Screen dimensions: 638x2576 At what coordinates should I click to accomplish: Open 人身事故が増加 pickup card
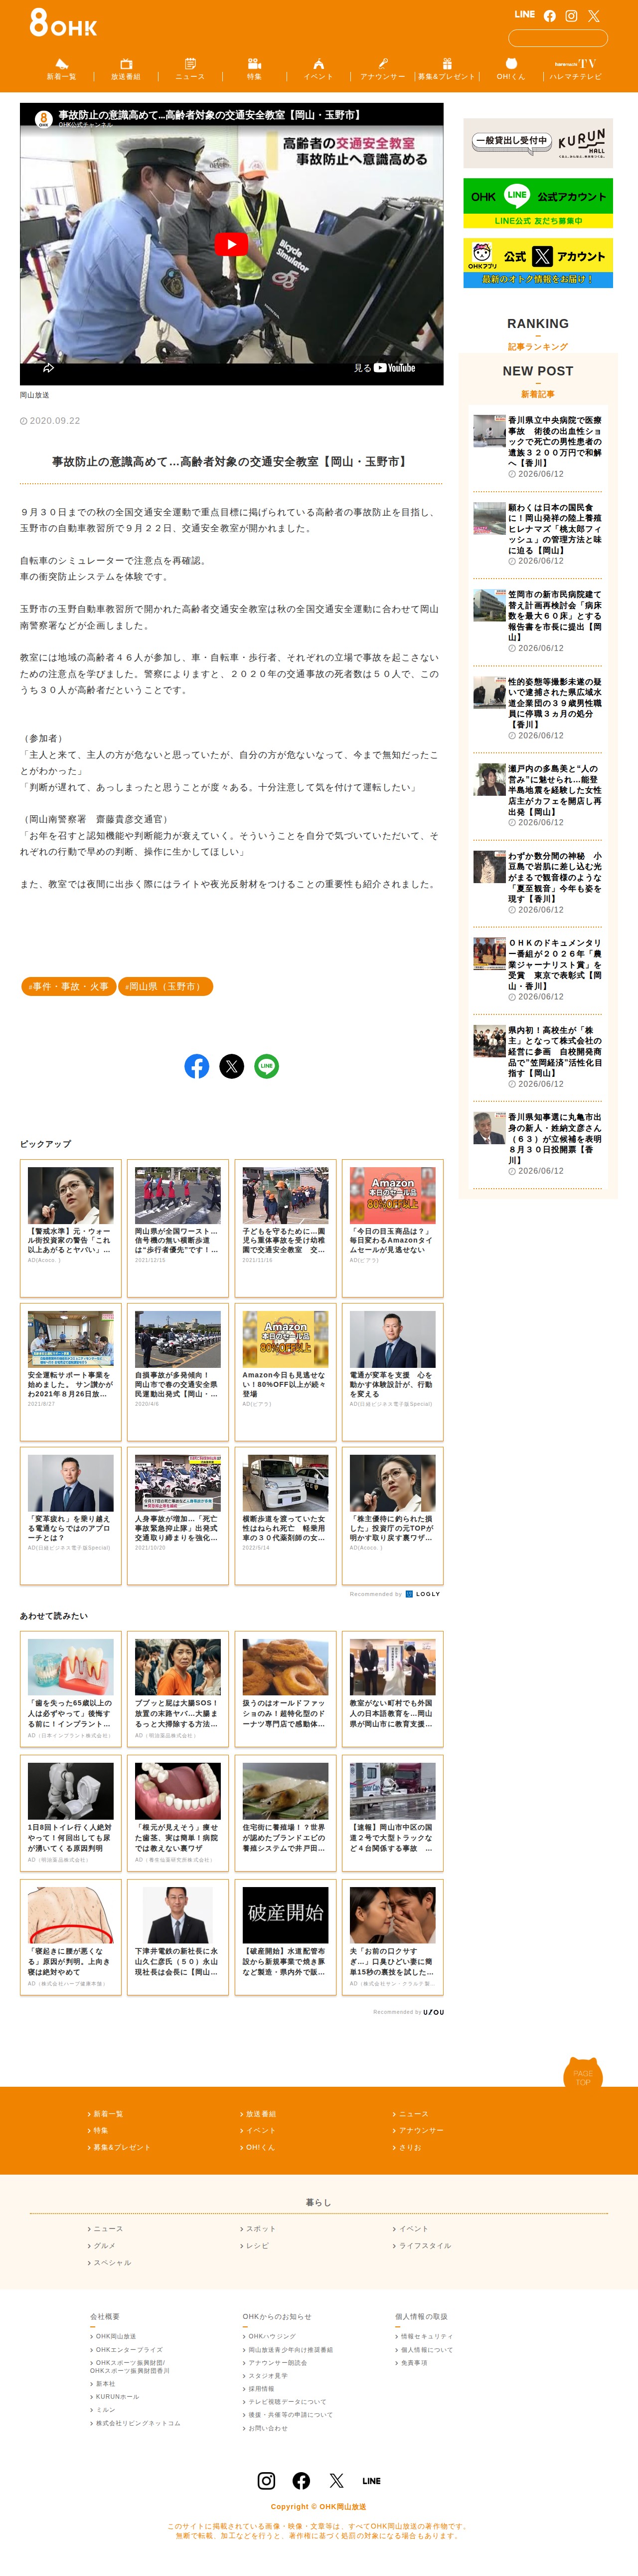(178, 1515)
